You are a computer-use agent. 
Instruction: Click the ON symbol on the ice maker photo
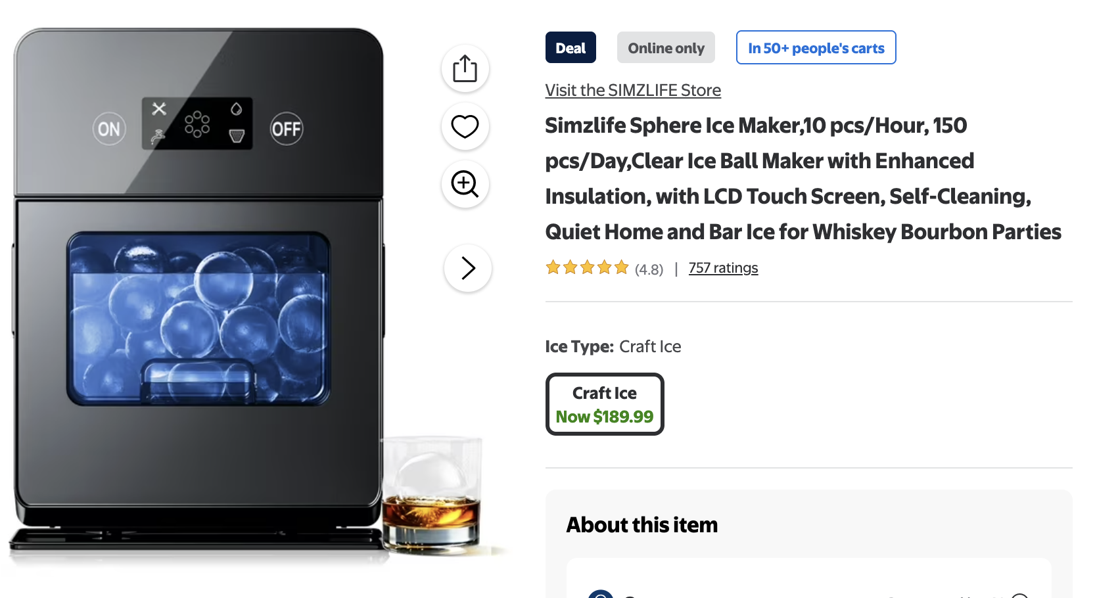(109, 129)
